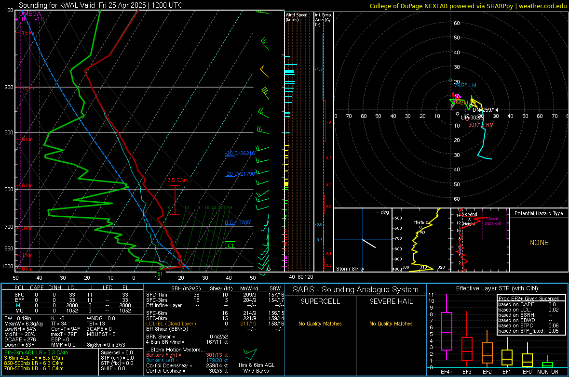The height and width of the screenshot is (377, 569).
Task: Click the SHIP = 0.0 value
Action: 113,369
